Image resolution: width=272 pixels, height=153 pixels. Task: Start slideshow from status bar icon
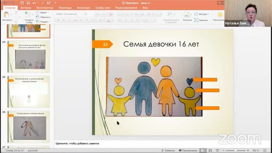pyautogui.click(x=217, y=150)
